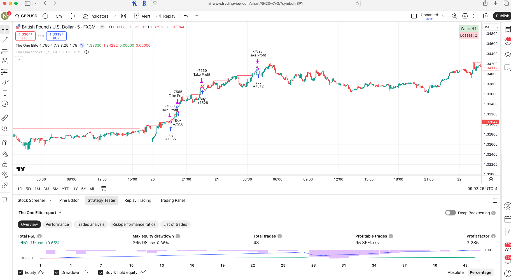Open the go to date calendar icon

103,189
